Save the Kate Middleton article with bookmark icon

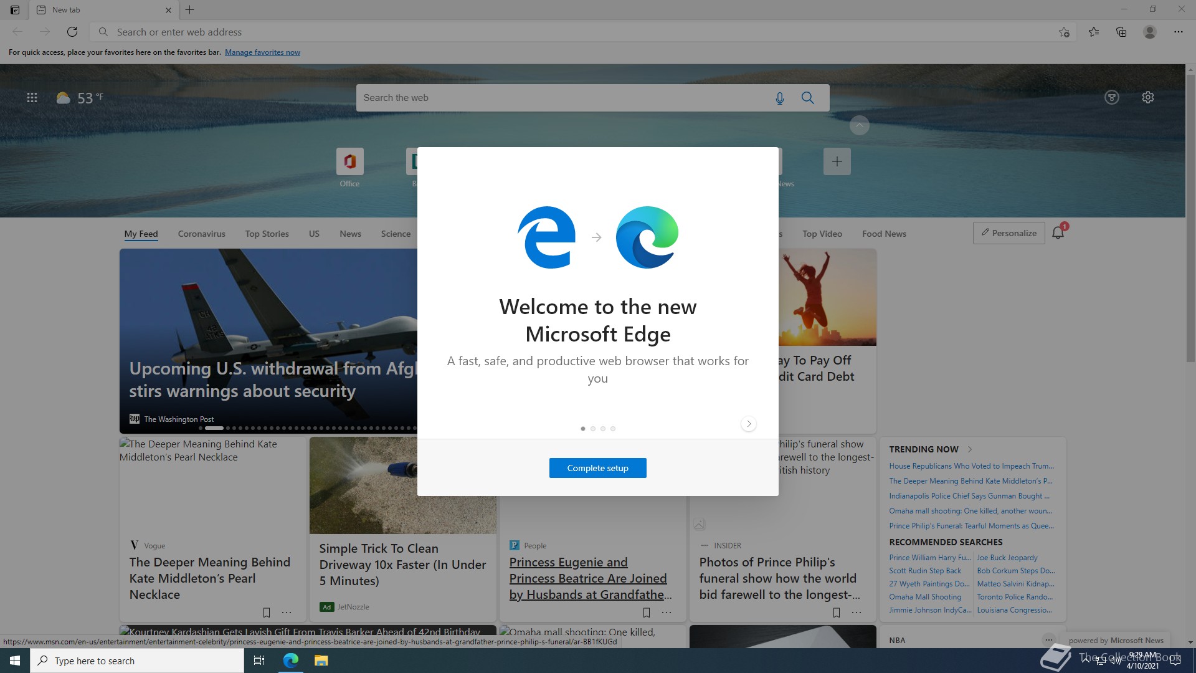(266, 613)
